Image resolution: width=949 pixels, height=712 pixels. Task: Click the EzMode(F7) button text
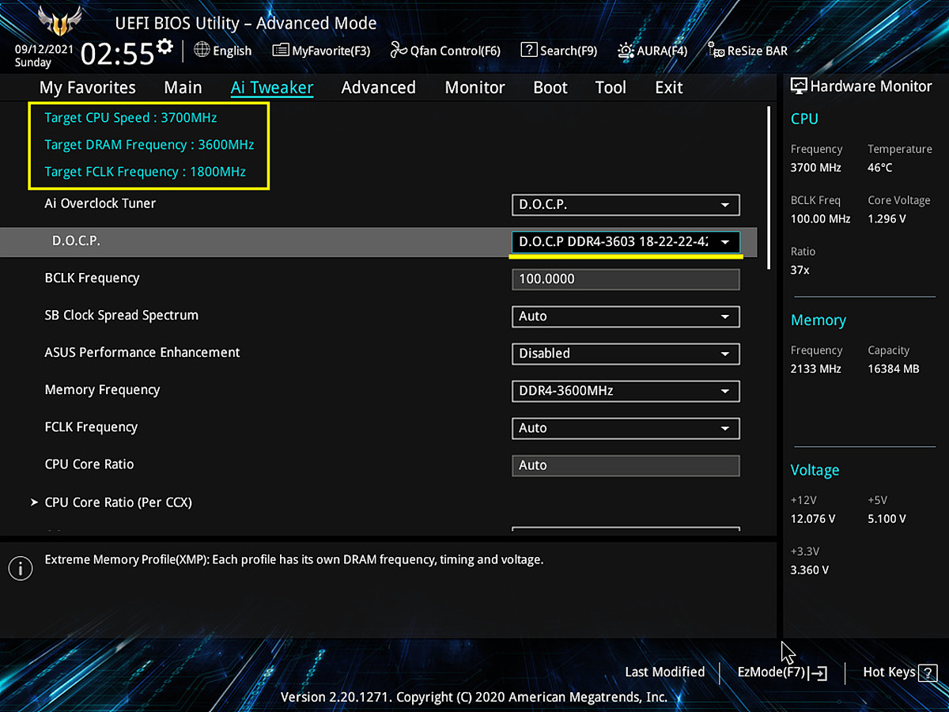(x=771, y=672)
